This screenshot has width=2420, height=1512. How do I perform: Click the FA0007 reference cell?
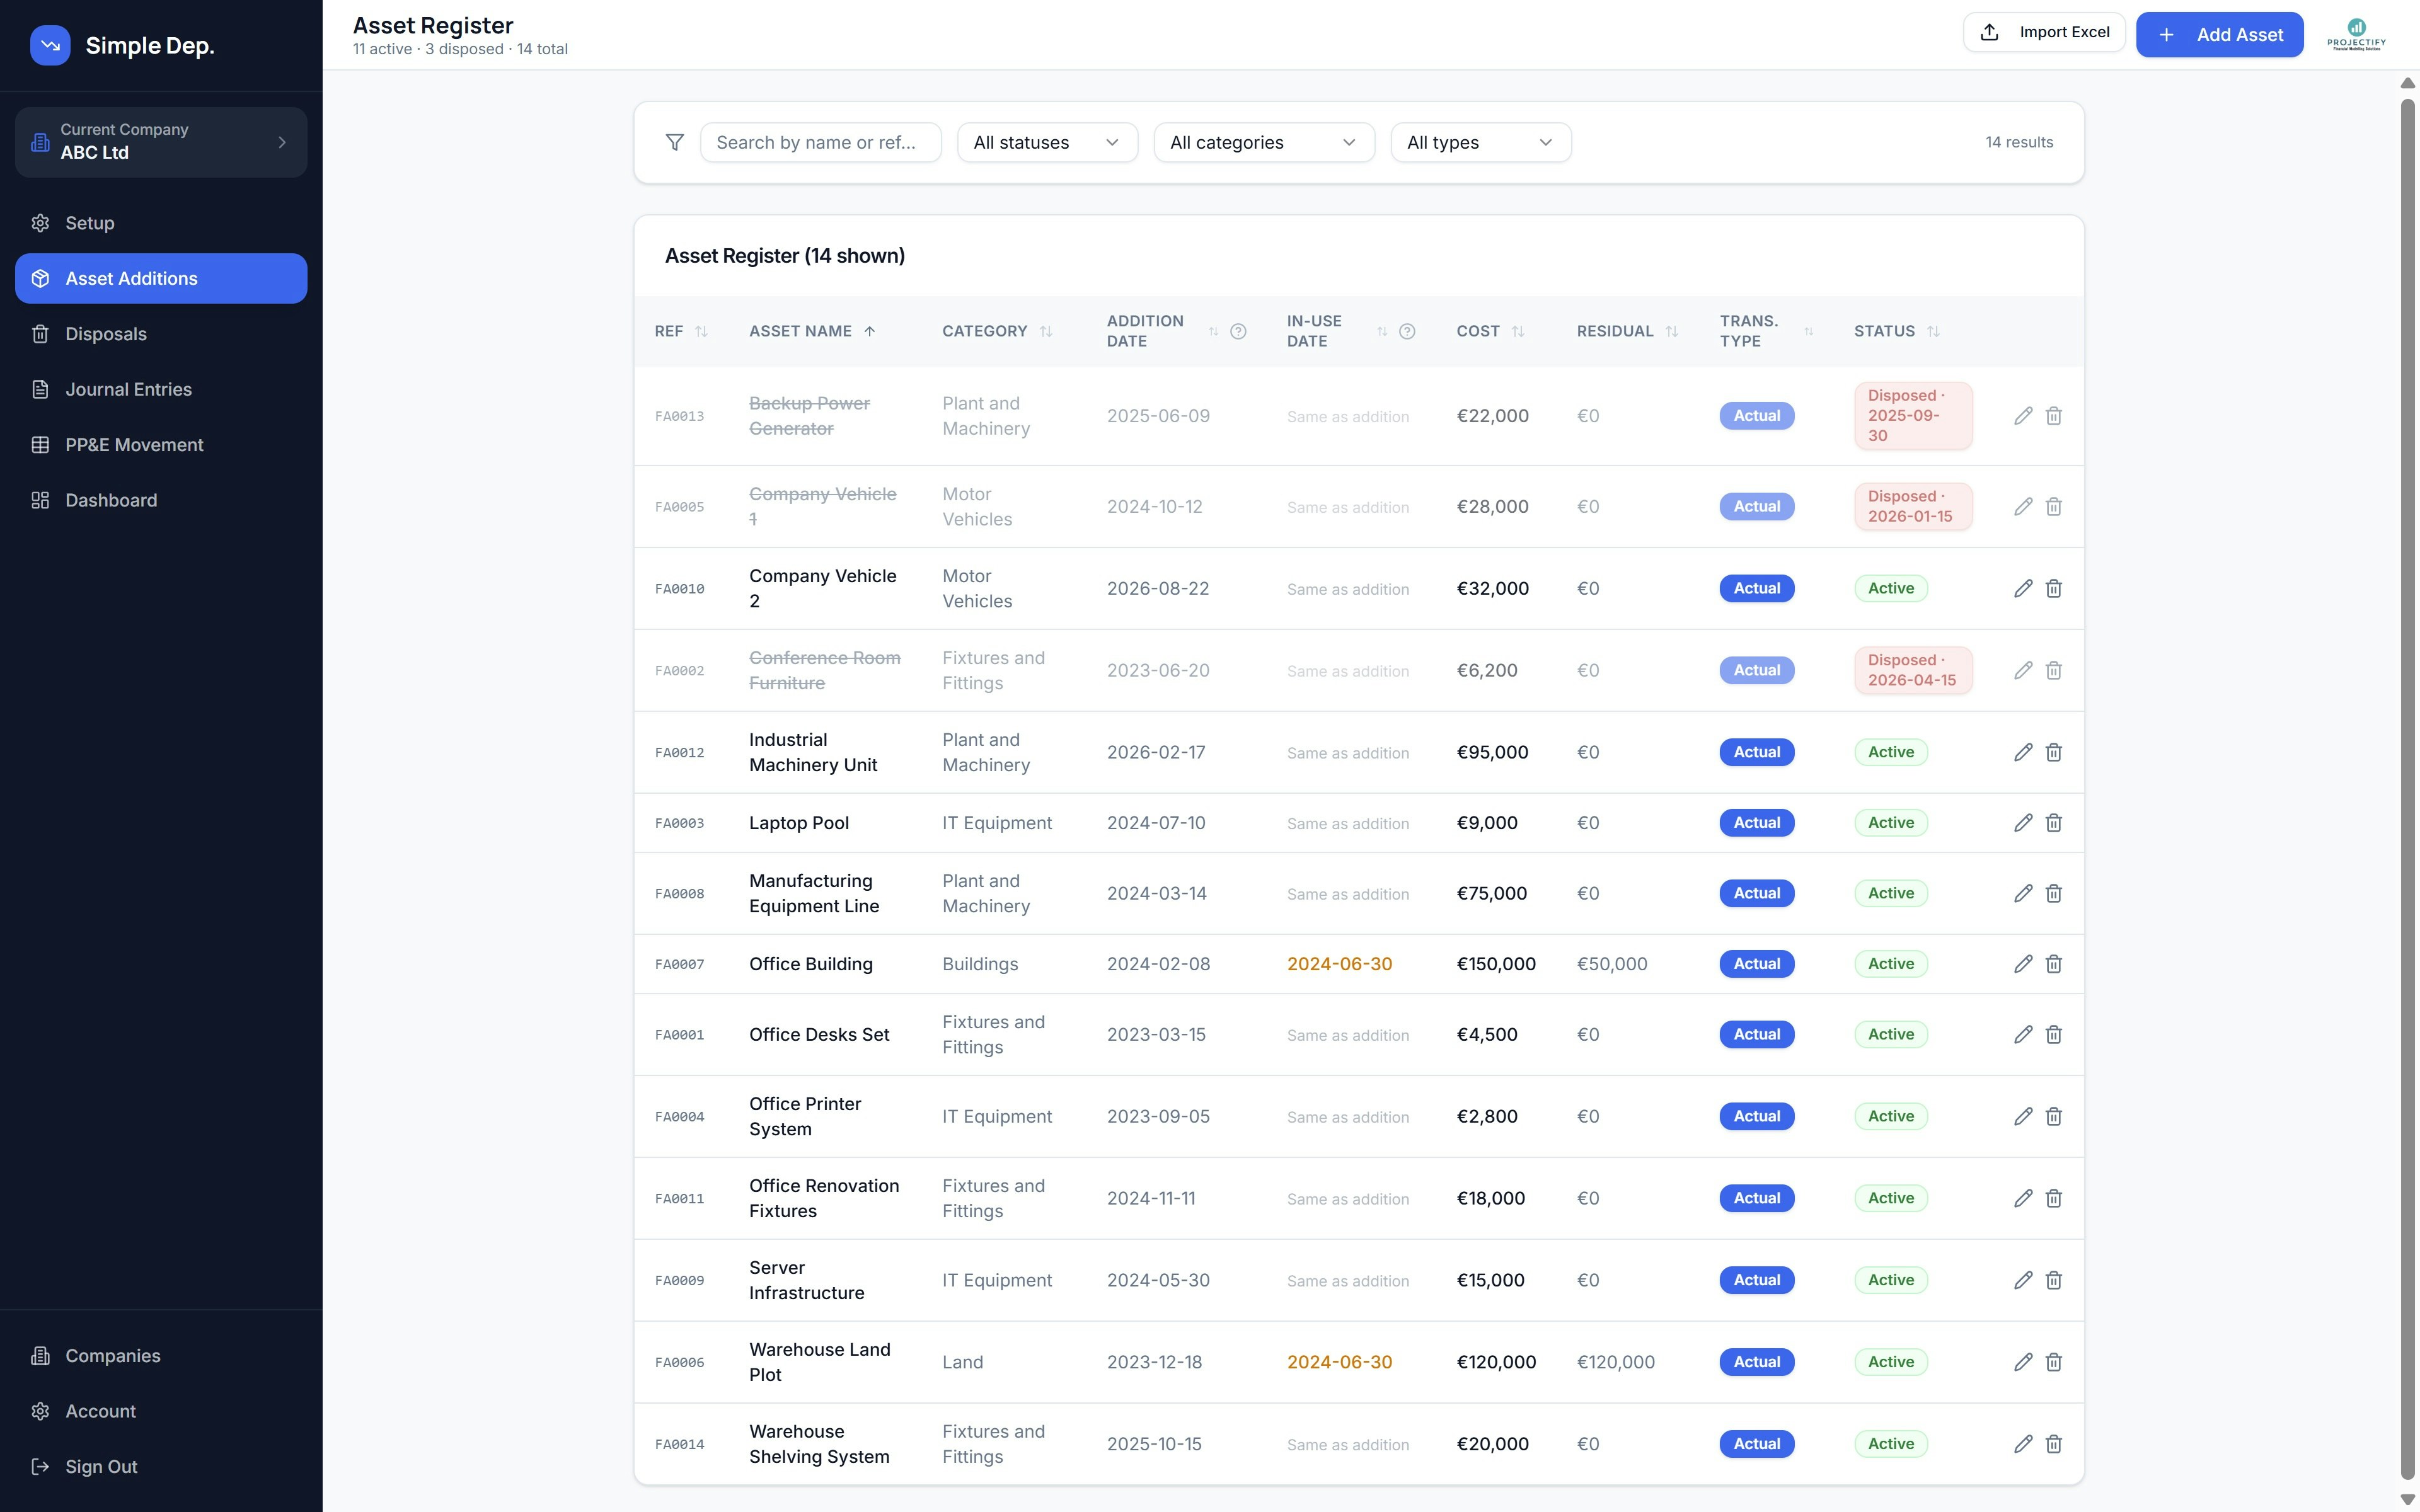click(x=680, y=964)
